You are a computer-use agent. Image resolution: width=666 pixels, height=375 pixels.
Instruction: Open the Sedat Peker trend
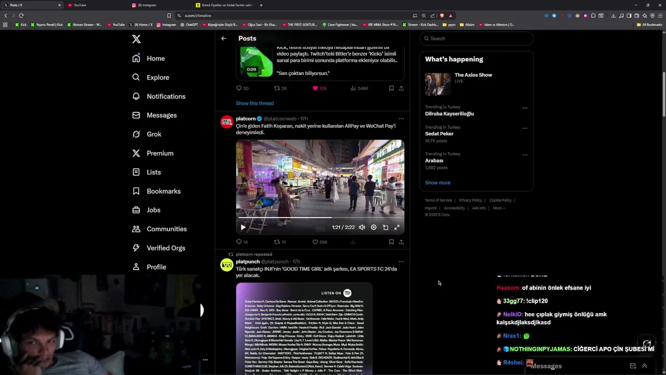pos(439,134)
